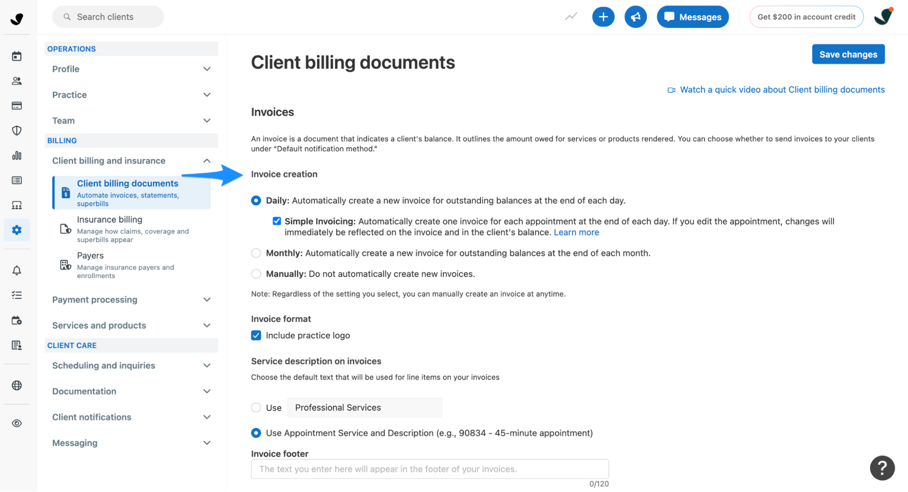The width and height of the screenshot is (908, 492).
Task: Open the Payers menu item
Action: pos(132,265)
